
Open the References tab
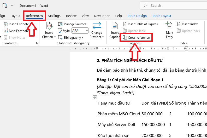pyautogui.click(x=34, y=16)
